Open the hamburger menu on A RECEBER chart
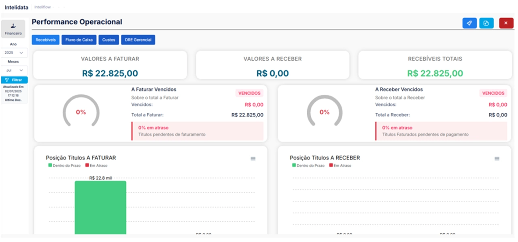The height and width of the screenshot is (242, 518). click(497, 159)
